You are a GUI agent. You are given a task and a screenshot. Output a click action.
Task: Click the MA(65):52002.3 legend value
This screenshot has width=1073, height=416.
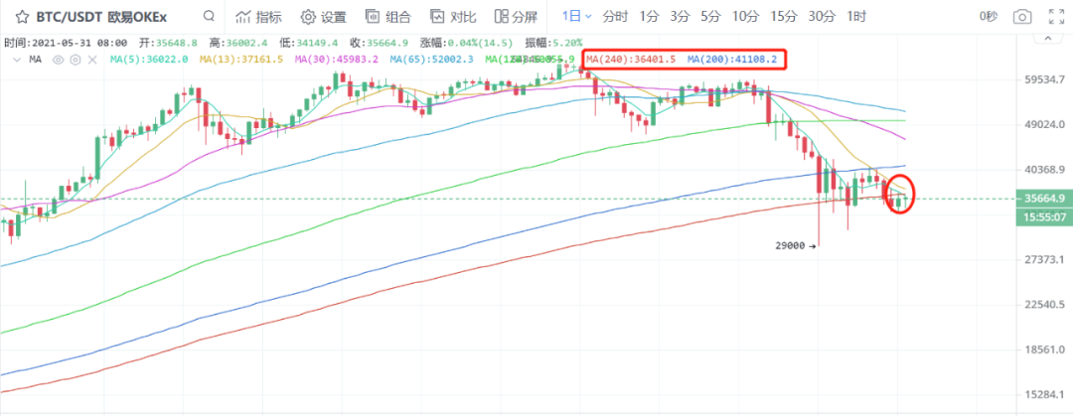coord(432,61)
